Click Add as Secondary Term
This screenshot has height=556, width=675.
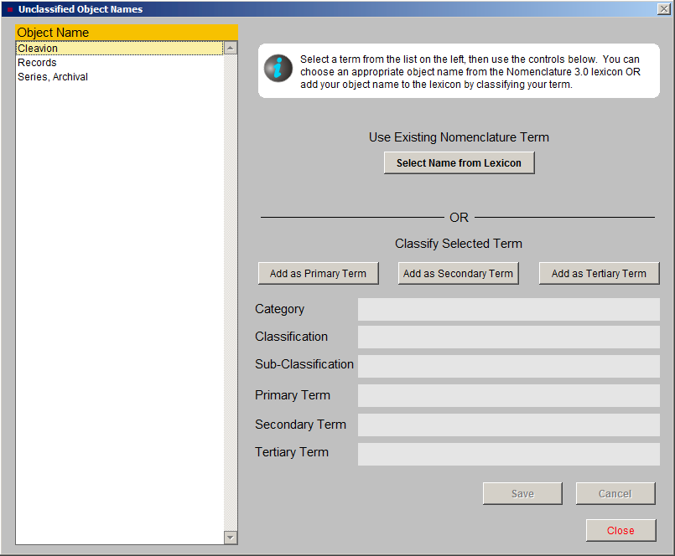point(458,273)
